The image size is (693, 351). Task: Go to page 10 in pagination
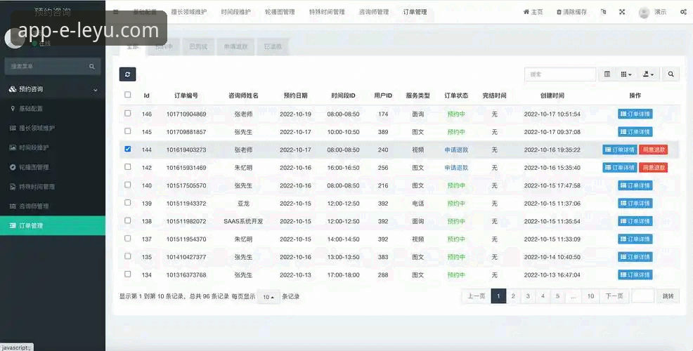tap(590, 296)
